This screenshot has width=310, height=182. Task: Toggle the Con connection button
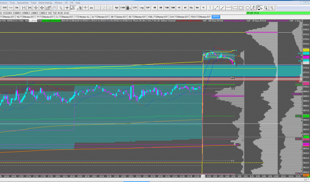(11, 8)
